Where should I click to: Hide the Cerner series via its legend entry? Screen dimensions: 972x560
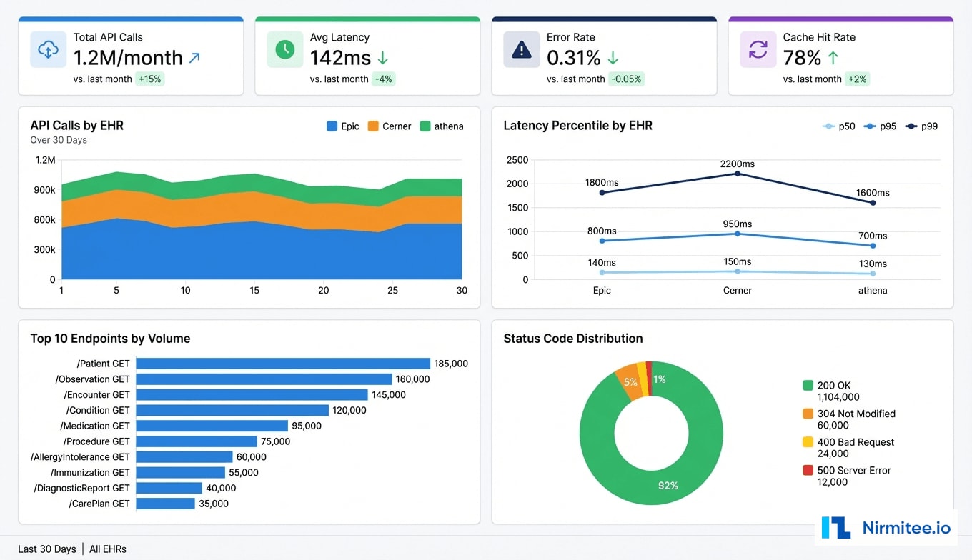click(390, 126)
